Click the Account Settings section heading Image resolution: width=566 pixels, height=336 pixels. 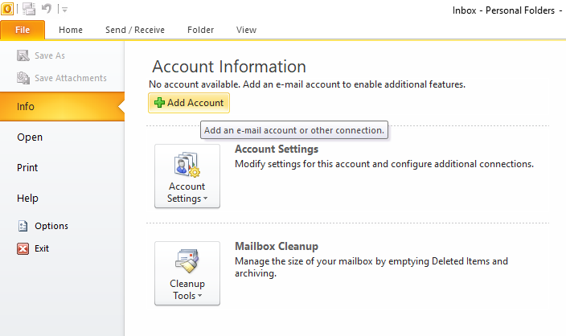click(x=277, y=149)
